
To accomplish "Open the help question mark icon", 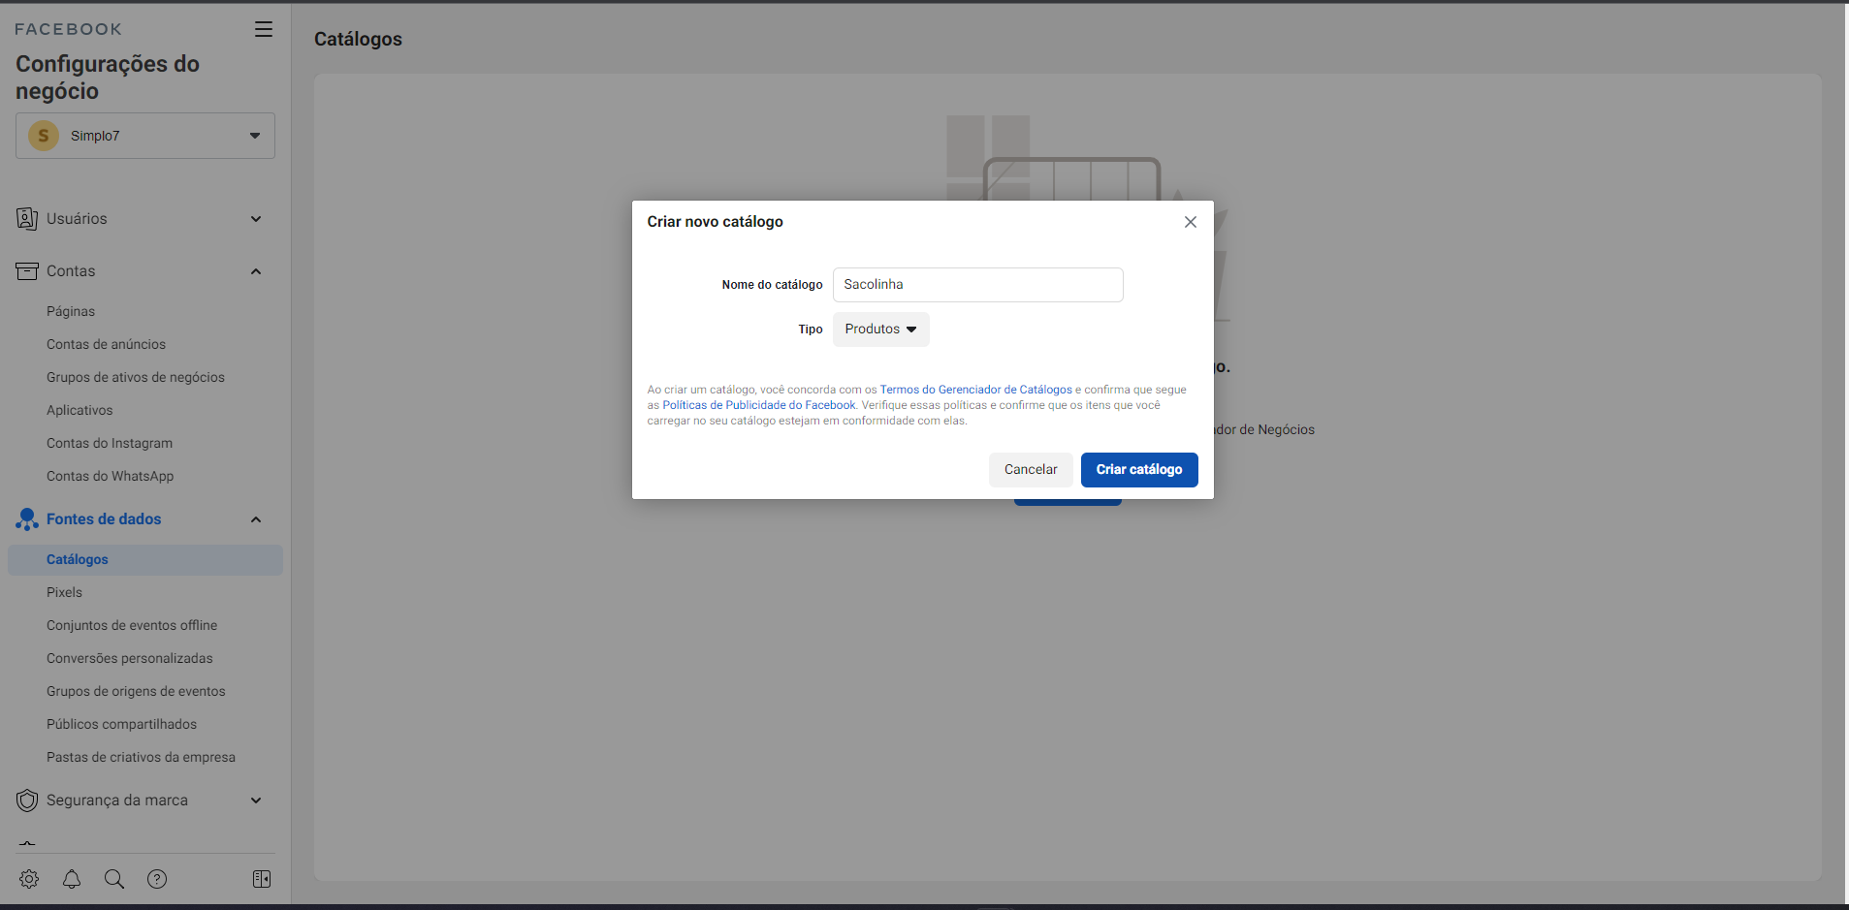I will 157,879.
